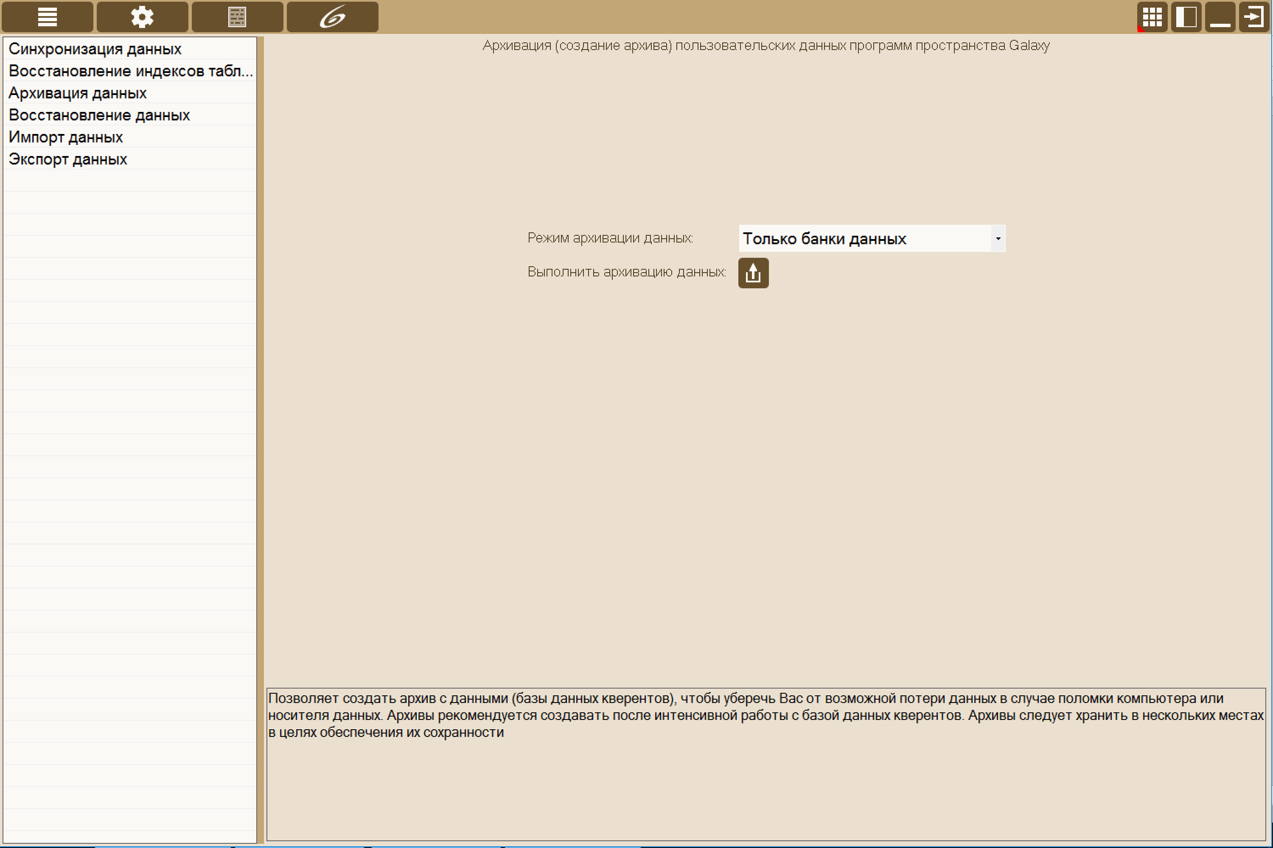Toggle the side panel layout icon
The height and width of the screenshot is (848, 1273).
pyautogui.click(x=1186, y=17)
